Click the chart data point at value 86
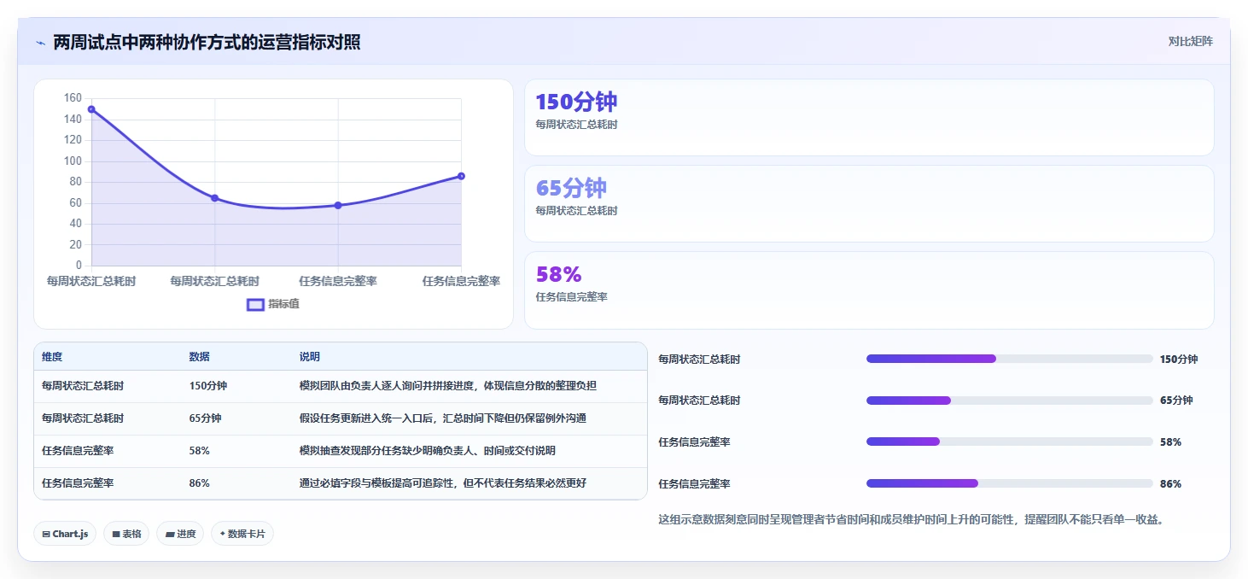 [x=461, y=176]
